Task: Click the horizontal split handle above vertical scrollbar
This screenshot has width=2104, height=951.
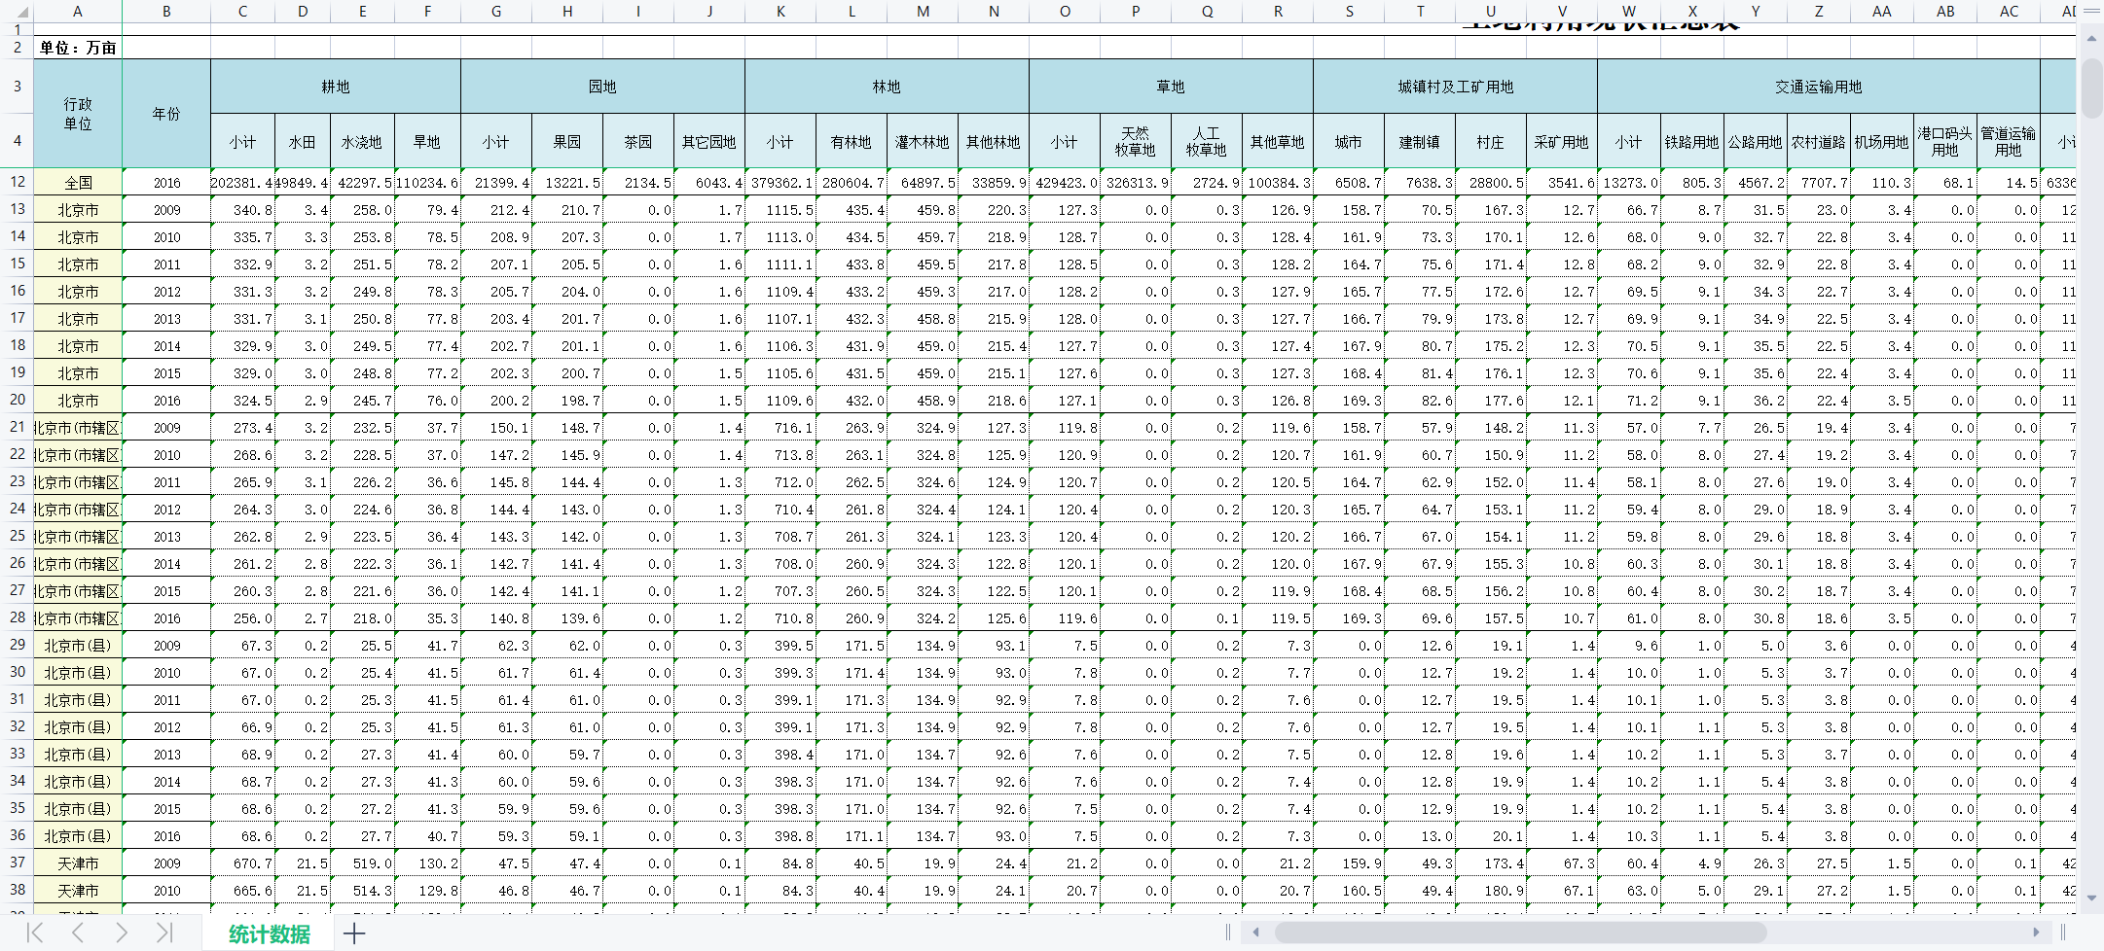Action: pos(2090,12)
